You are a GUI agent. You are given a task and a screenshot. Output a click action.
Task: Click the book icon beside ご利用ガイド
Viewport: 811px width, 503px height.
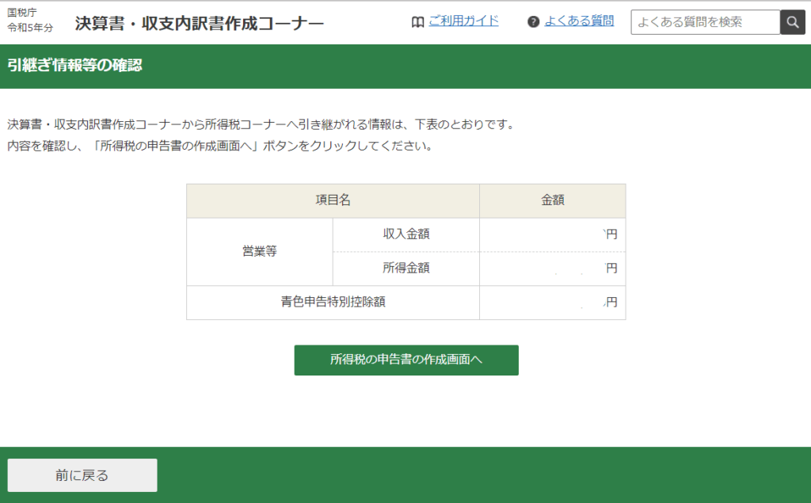point(418,21)
